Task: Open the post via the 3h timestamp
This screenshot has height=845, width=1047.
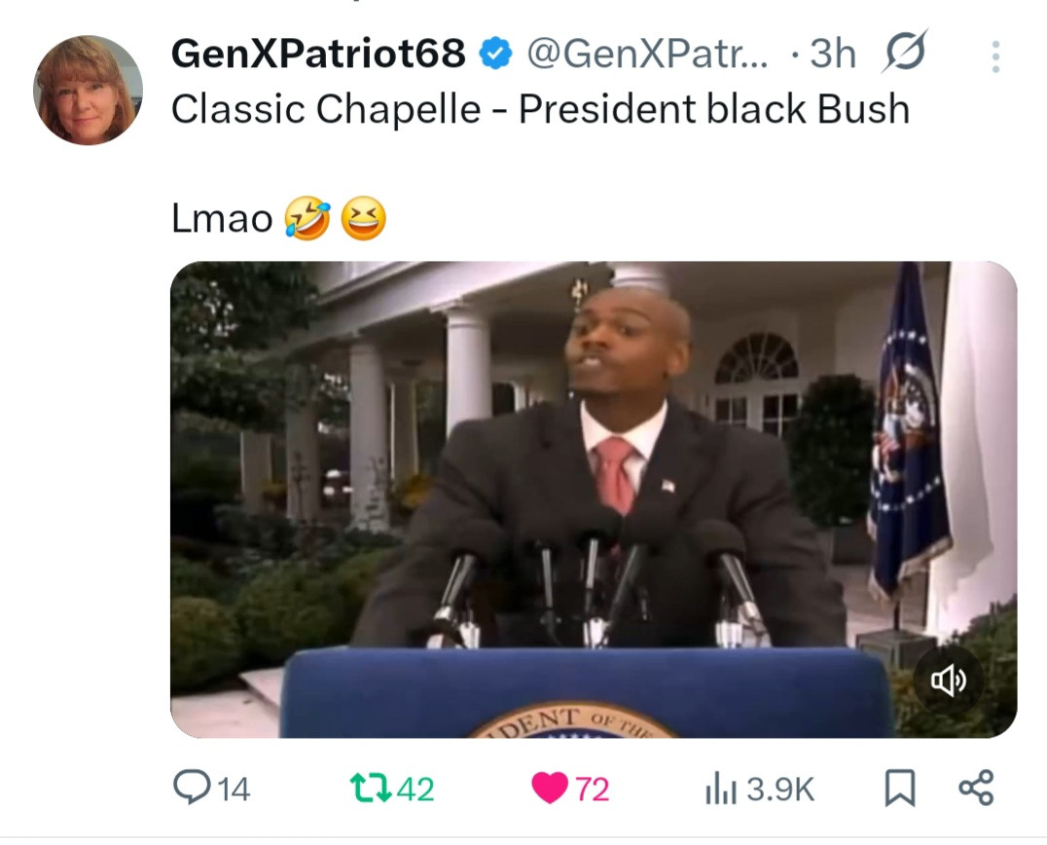Action: coord(833,54)
